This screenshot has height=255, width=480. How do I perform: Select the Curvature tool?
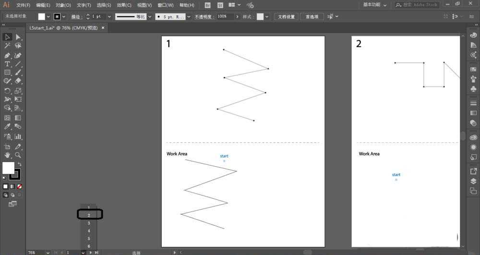[x=18, y=55]
